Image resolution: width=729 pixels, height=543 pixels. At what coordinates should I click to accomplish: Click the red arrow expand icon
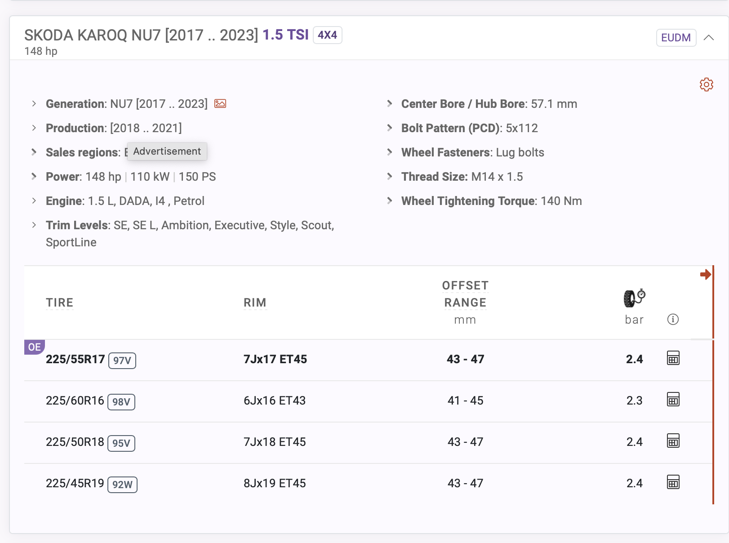coord(705,274)
